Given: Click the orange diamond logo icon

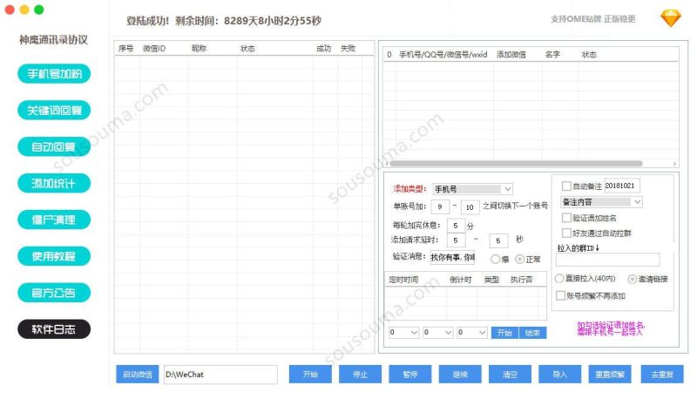Looking at the screenshot, I should (x=670, y=18).
